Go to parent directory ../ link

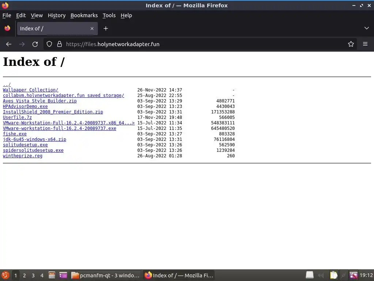tap(7, 85)
